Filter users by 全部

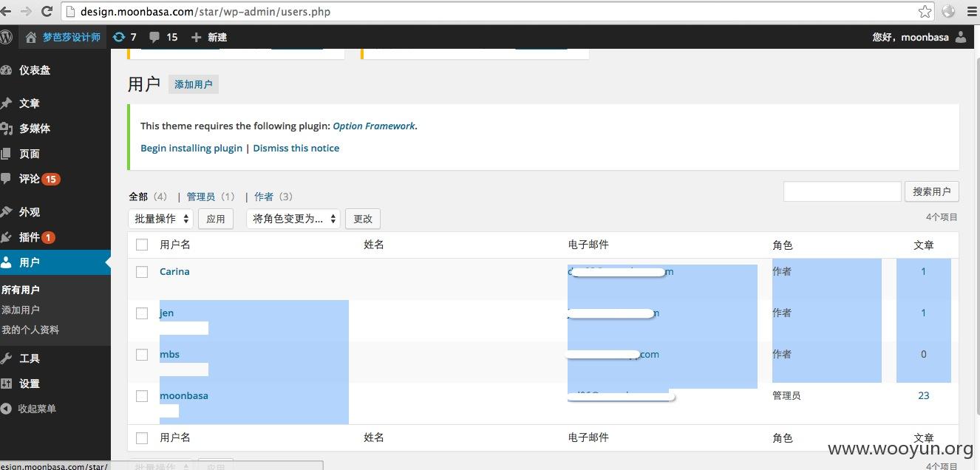[138, 197]
